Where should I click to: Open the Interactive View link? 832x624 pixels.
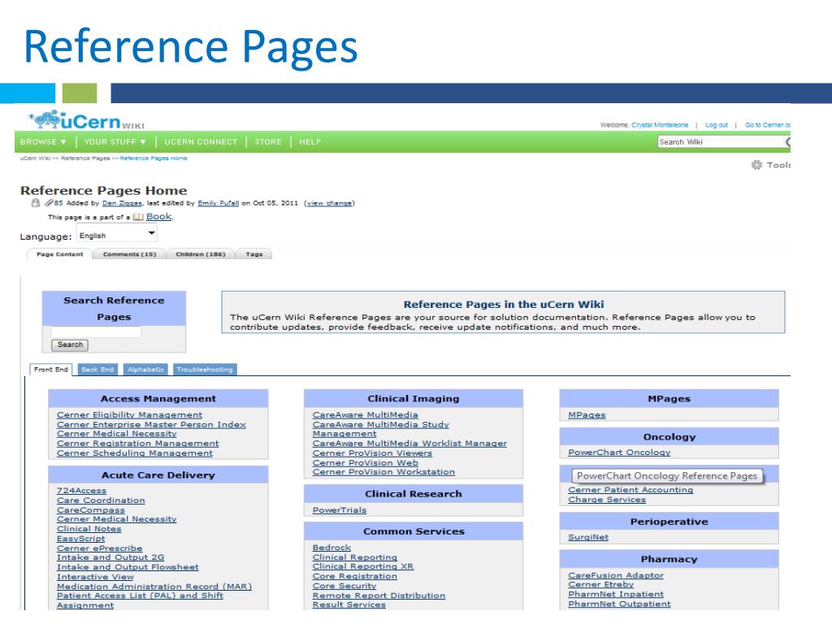click(96, 577)
